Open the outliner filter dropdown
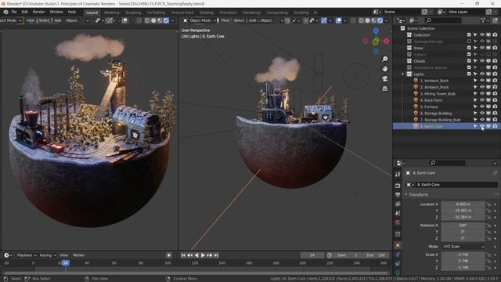This screenshot has width=501, height=282. coord(485,20)
